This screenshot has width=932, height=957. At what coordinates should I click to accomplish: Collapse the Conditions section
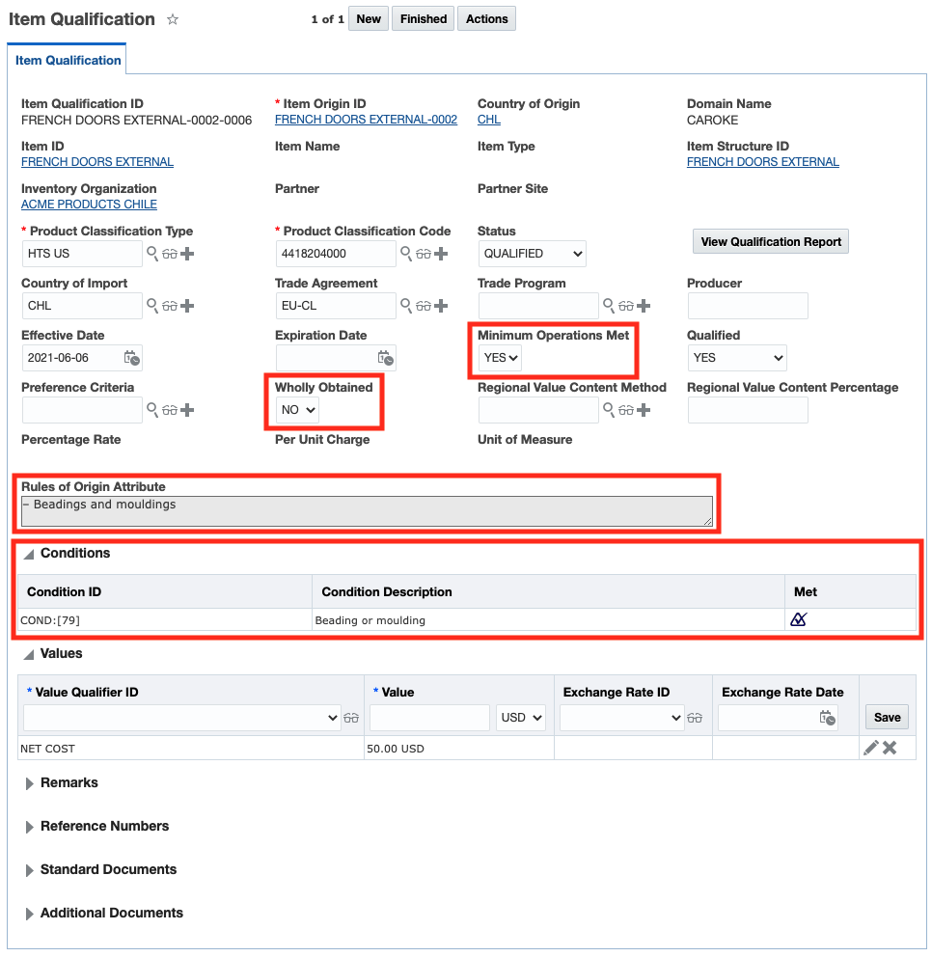click(29, 554)
